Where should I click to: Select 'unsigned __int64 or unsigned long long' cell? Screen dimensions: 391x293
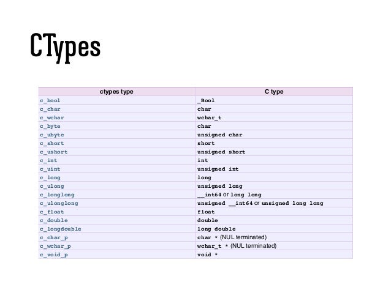[x=274, y=203]
